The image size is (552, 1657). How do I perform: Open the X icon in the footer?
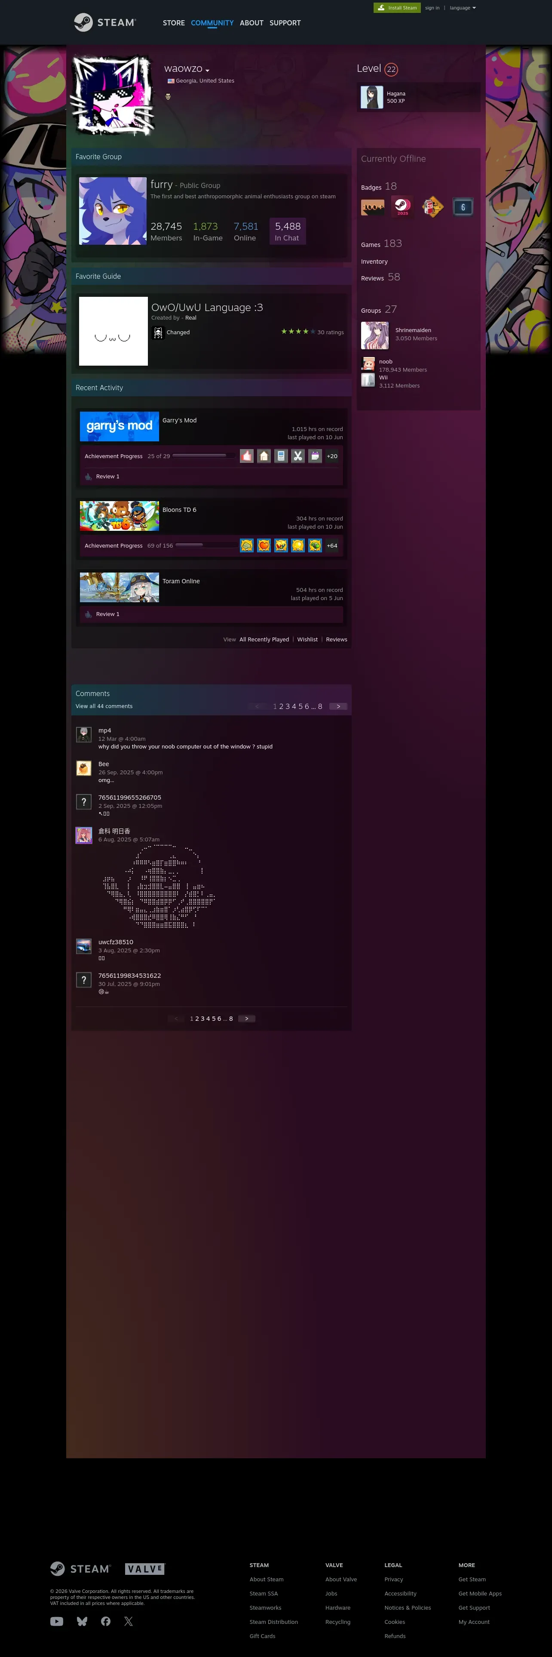click(129, 1622)
